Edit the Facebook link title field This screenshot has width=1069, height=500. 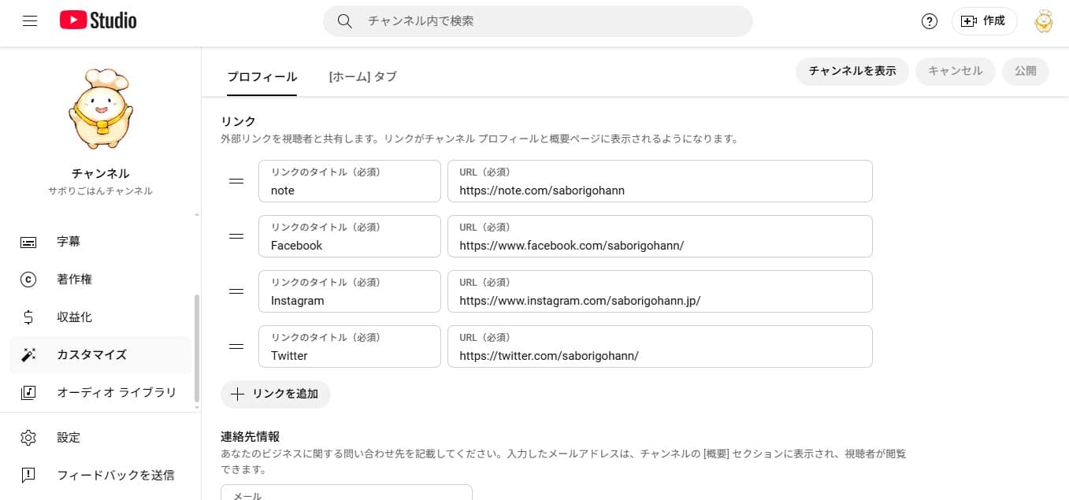pyautogui.click(x=350, y=236)
